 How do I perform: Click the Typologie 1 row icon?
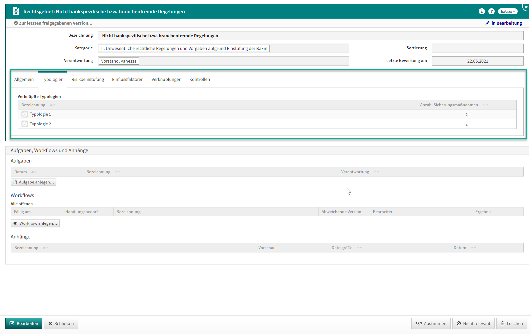(x=25, y=114)
